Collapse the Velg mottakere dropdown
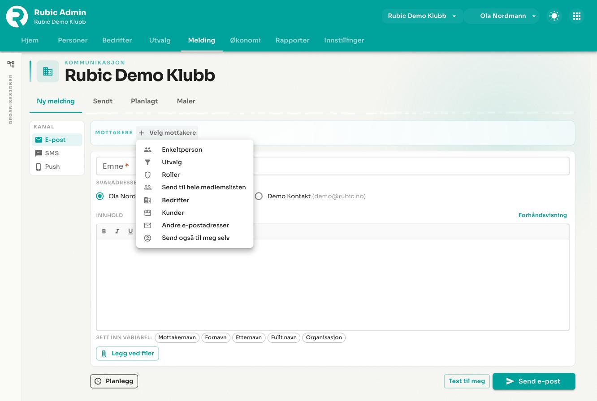The height and width of the screenshot is (401, 597). click(167, 133)
